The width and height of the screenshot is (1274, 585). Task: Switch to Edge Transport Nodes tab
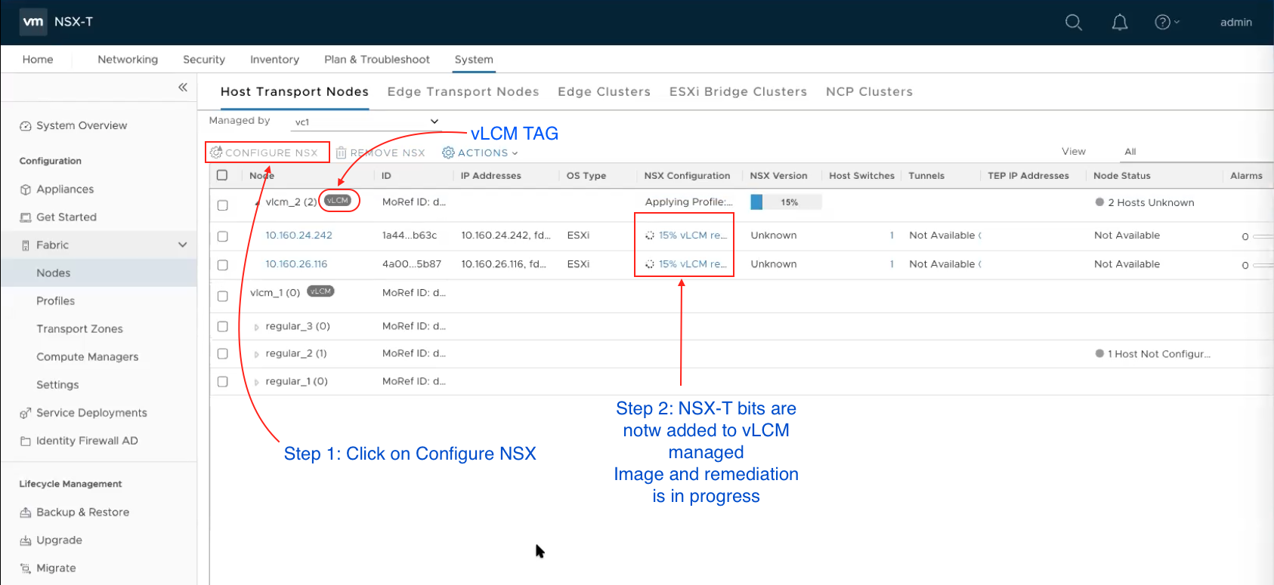(463, 91)
